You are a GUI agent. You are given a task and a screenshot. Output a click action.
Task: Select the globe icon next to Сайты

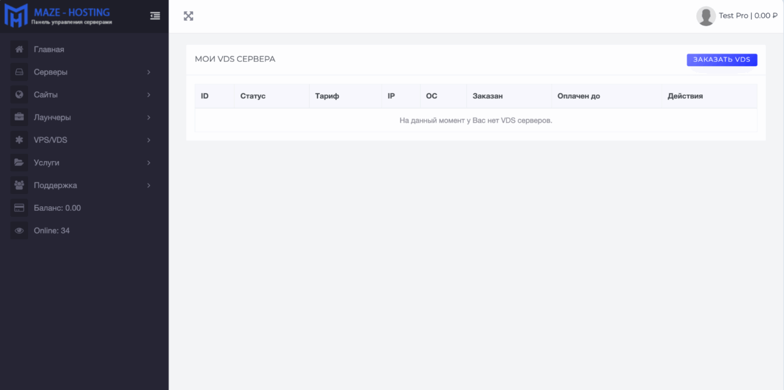19,94
